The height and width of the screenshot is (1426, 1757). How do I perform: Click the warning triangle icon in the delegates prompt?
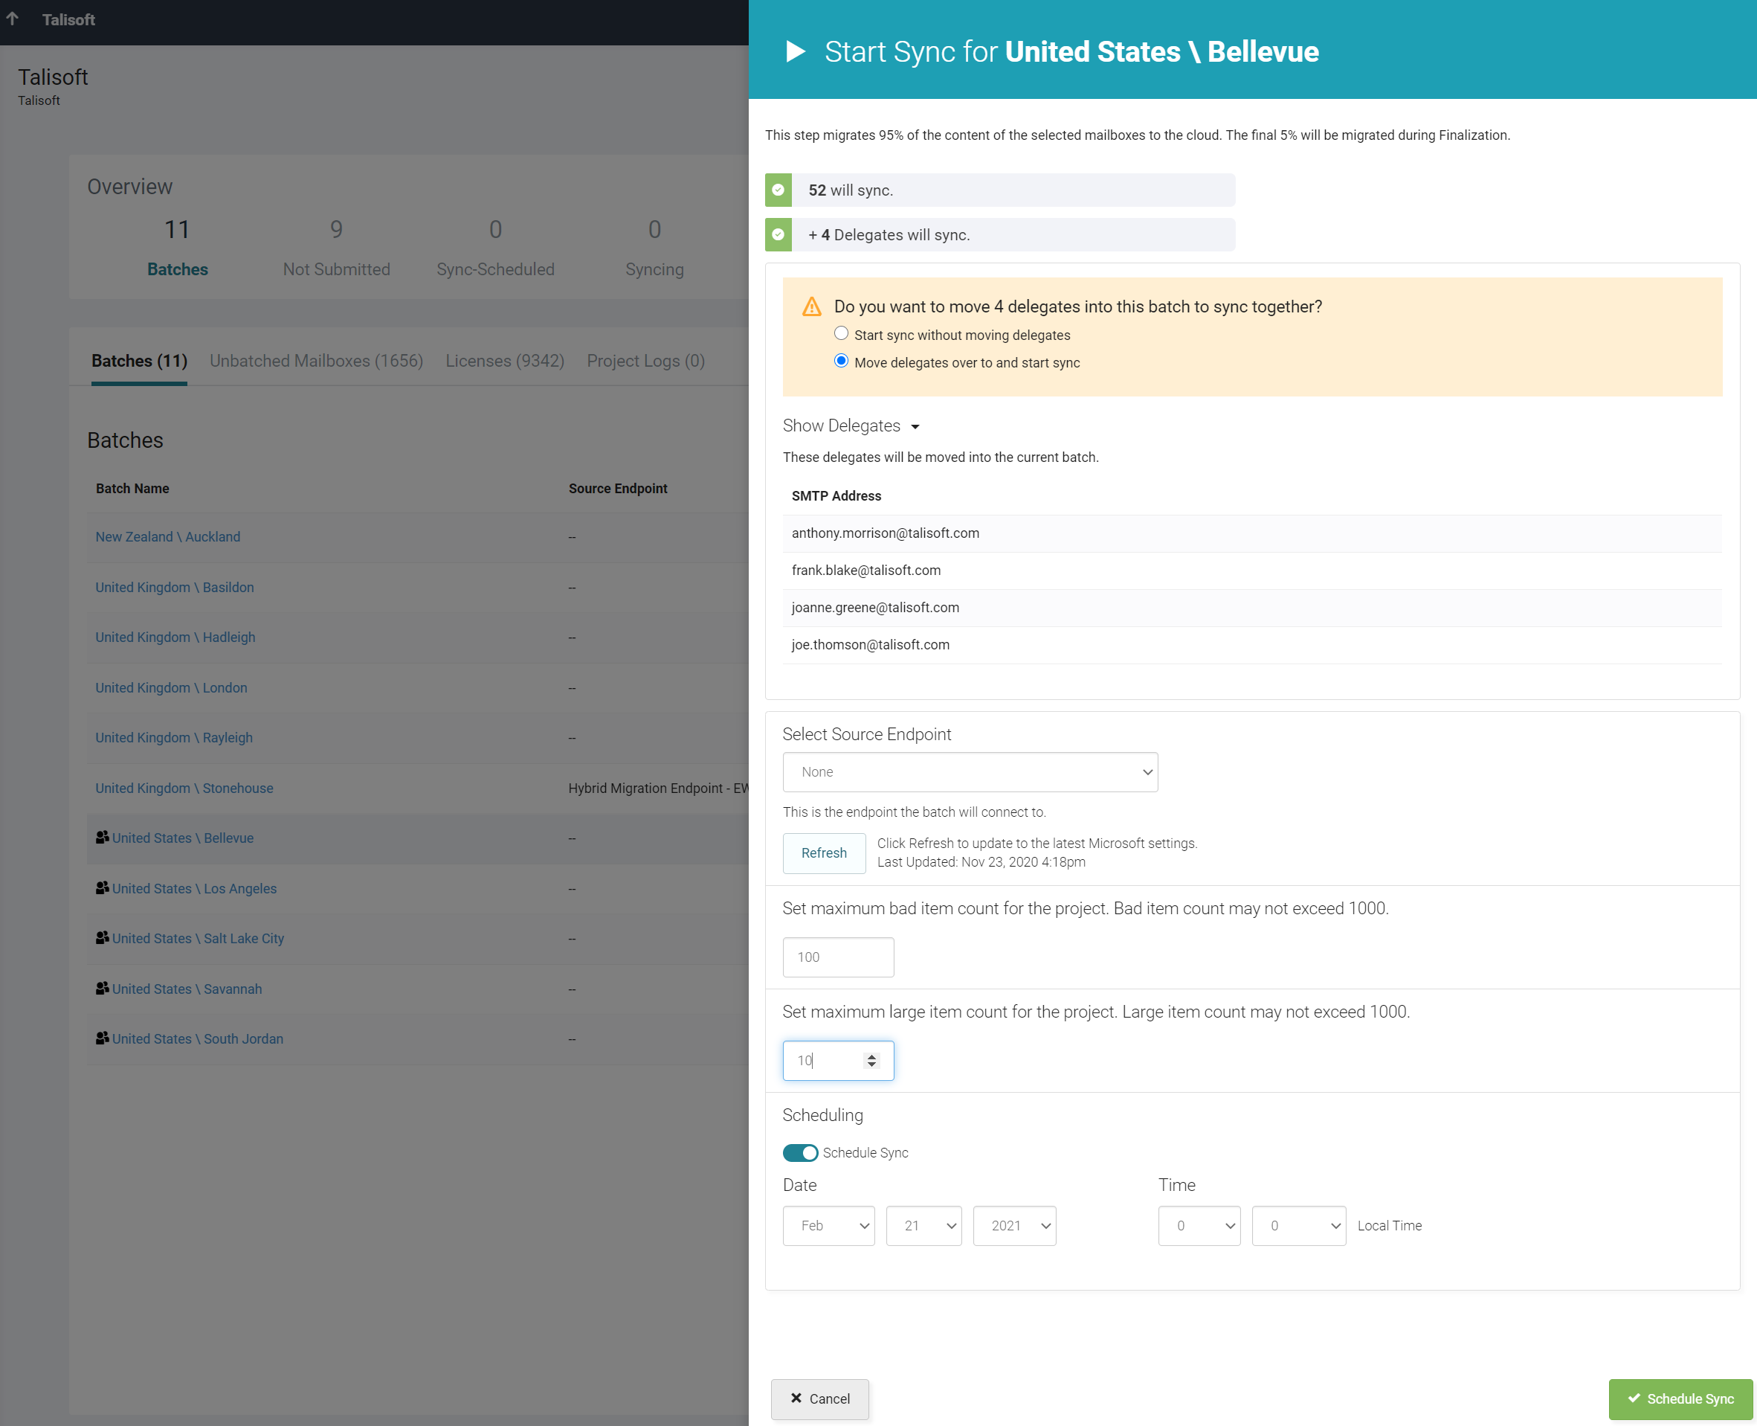click(x=812, y=307)
